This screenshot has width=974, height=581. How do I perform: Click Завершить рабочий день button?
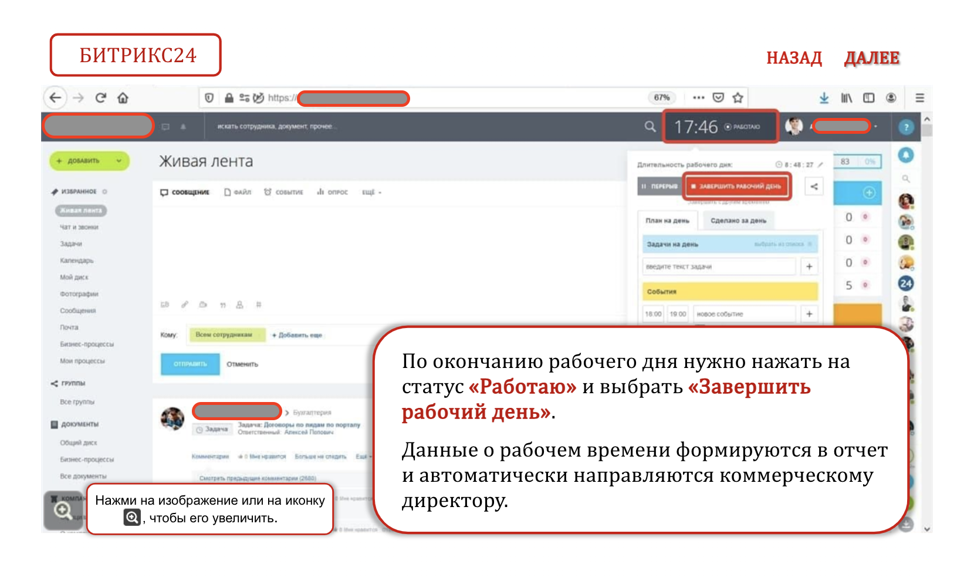click(x=737, y=187)
